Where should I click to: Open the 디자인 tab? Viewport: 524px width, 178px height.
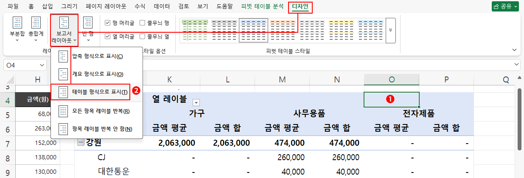click(300, 7)
